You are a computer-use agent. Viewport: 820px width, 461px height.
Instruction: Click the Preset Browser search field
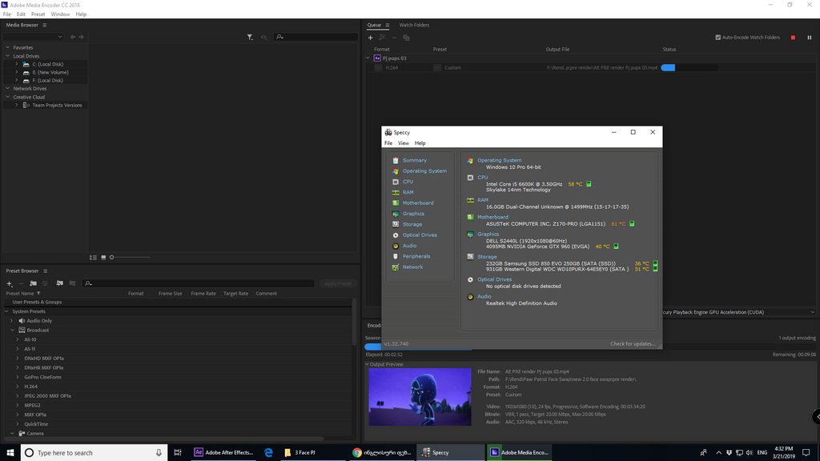click(200, 283)
